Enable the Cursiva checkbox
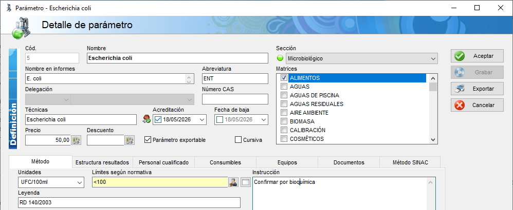Viewport: 513px width, 210px height. tap(238, 140)
